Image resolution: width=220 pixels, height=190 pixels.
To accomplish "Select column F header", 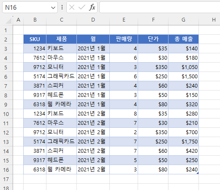I will pos(153,20).
